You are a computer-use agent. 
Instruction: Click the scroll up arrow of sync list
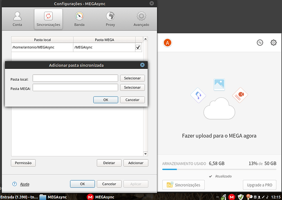145,39
